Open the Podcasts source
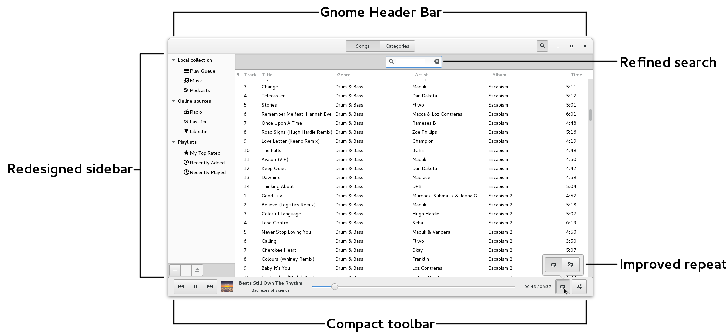 coord(200,90)
